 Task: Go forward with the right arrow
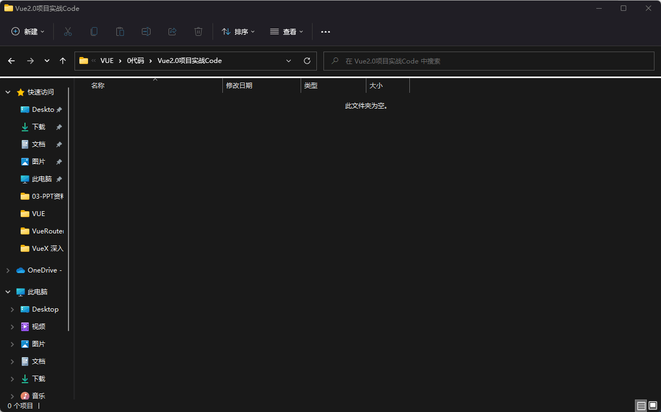pyautogui.click(x=30, y=61)
